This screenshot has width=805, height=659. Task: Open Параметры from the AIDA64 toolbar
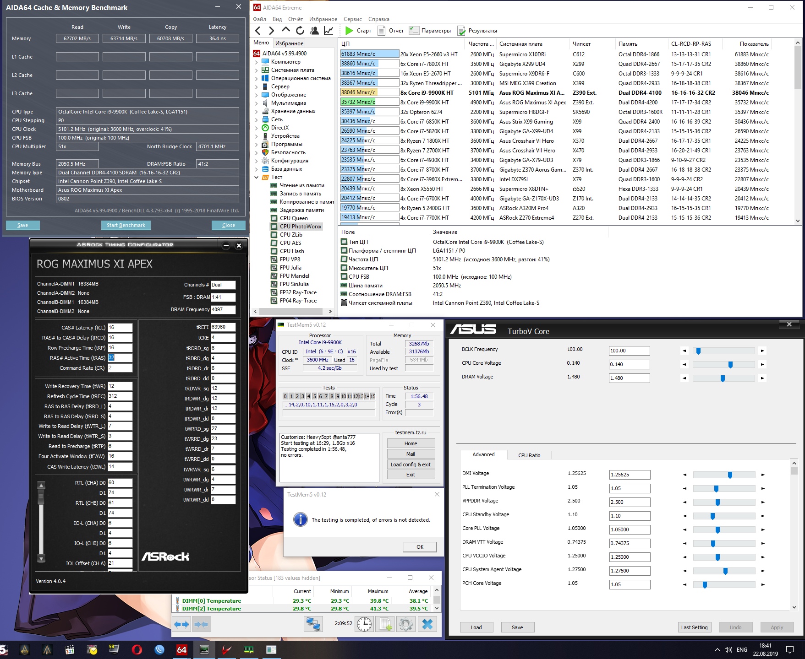tap(430, 31)
